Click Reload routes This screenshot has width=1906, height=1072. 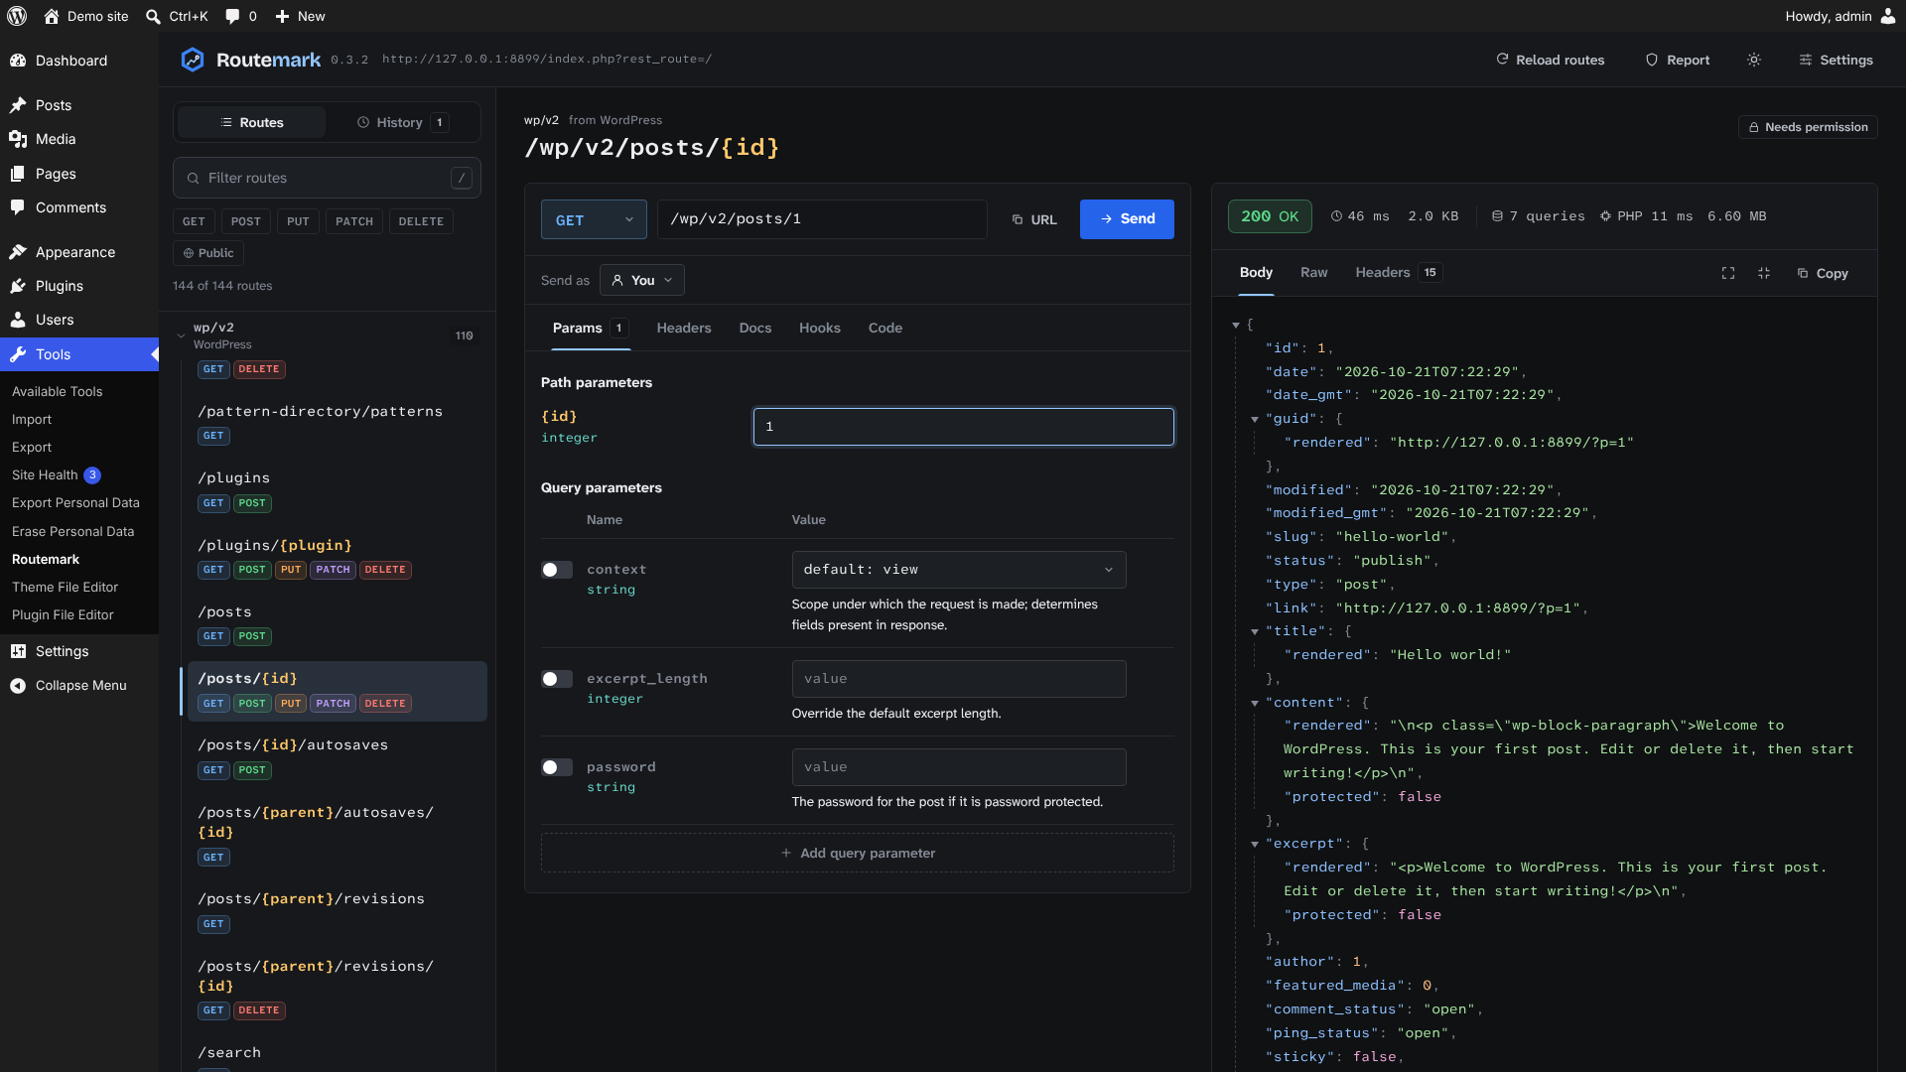coord(1550,60)
